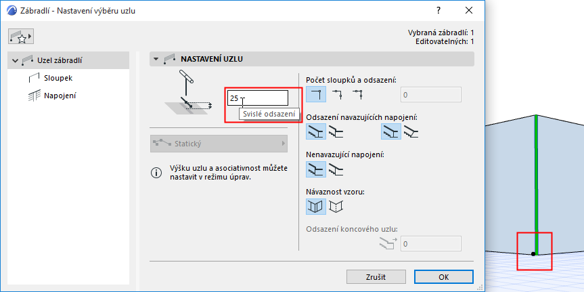
Task: Click the vertical offset input field
Action: (x=258, y=98)
